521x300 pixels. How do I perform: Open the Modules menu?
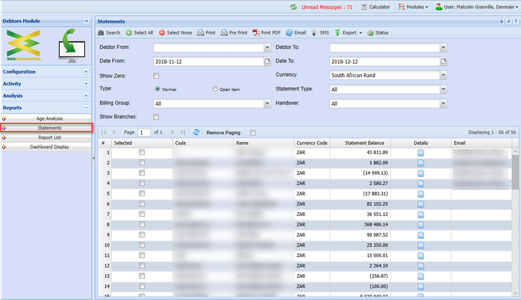tap(412, 7)
